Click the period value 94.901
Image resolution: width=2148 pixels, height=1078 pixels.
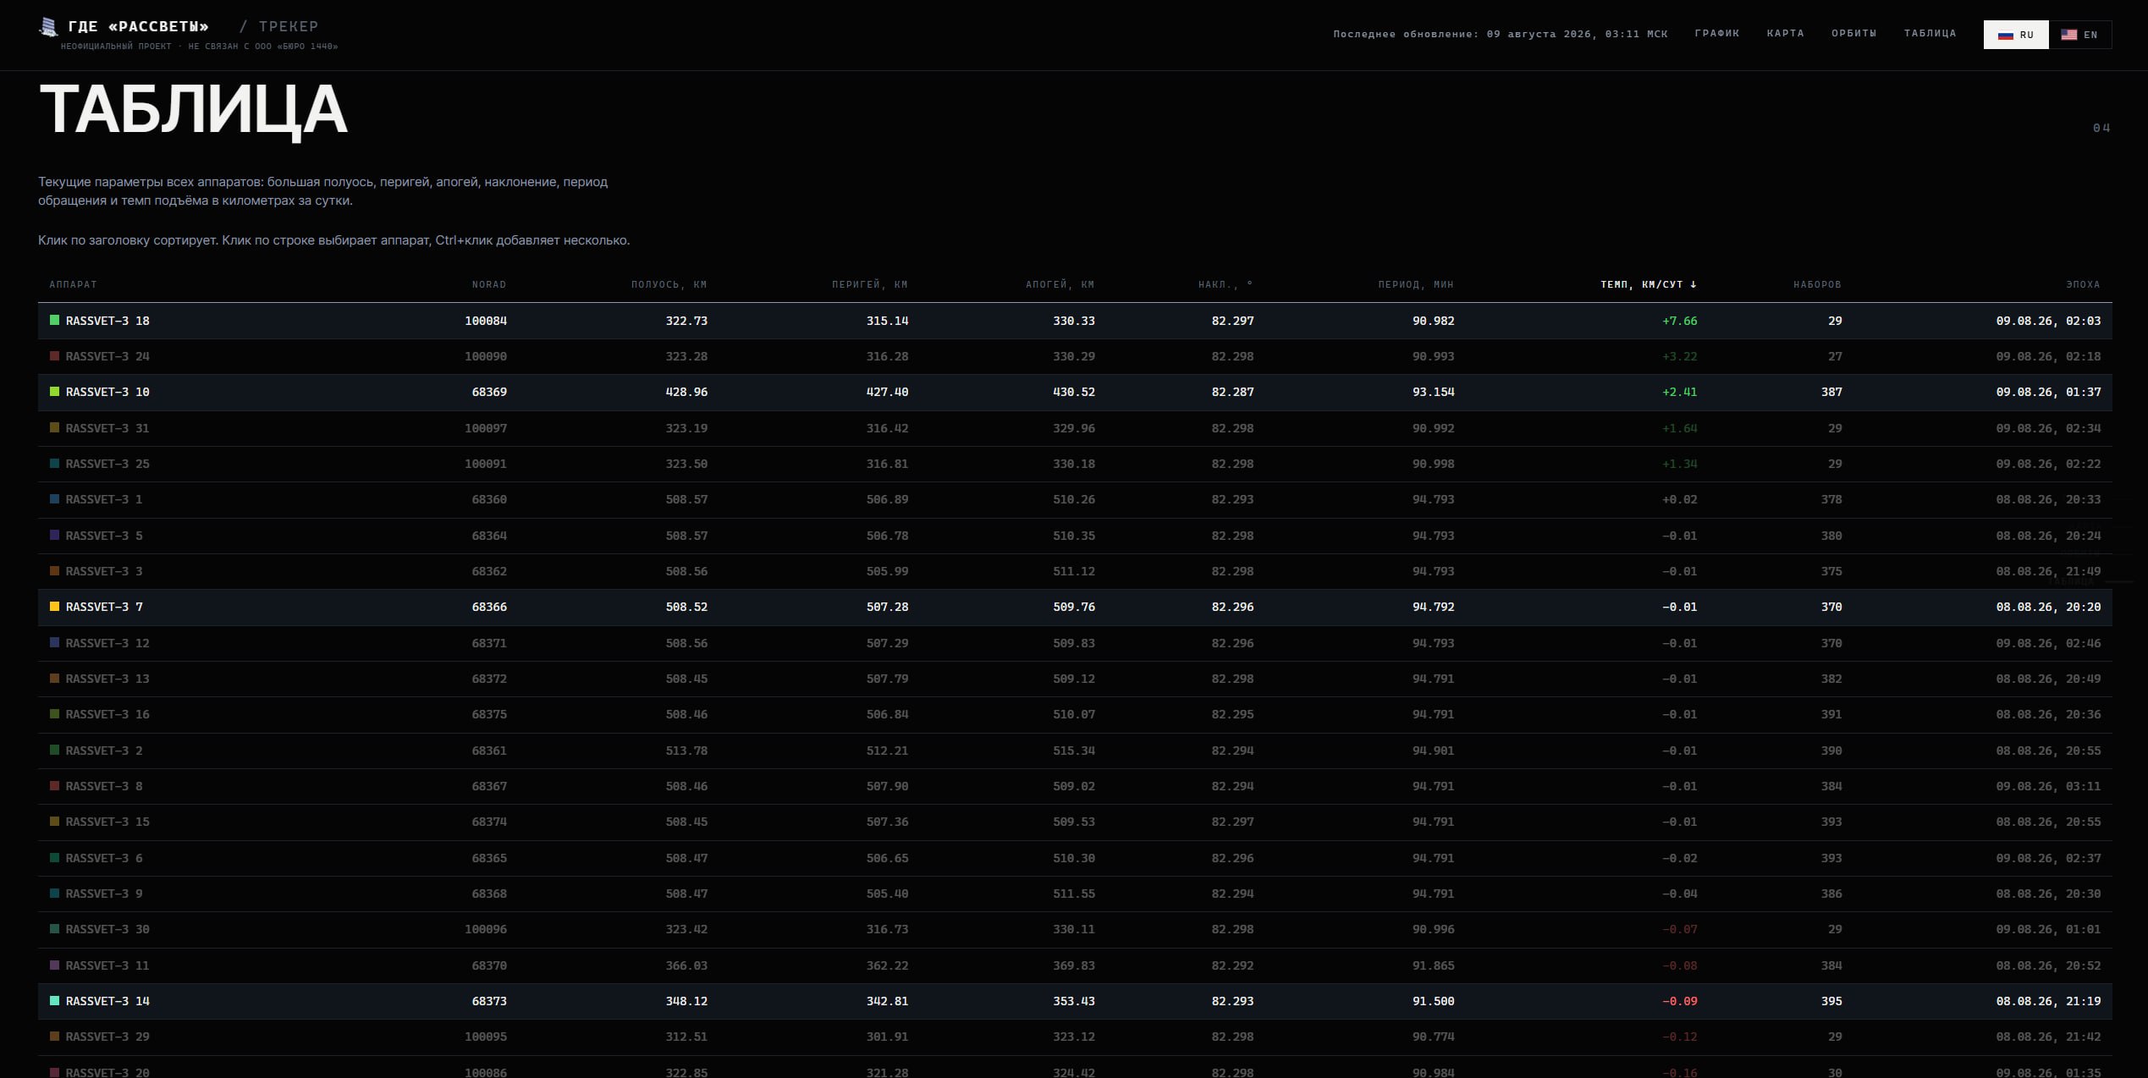point(1434,751)
